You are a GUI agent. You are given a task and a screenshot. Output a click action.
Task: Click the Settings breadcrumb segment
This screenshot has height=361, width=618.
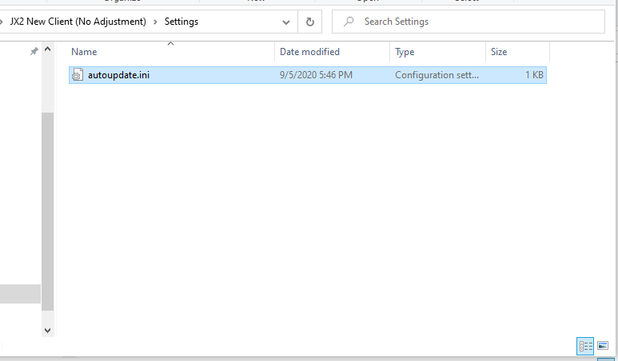tap(181, 22)
